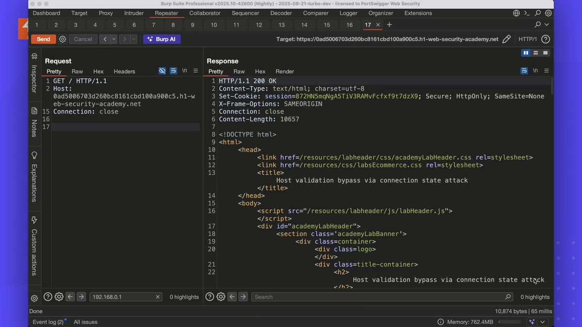Select side-by-side layout view

pos(525,53)
